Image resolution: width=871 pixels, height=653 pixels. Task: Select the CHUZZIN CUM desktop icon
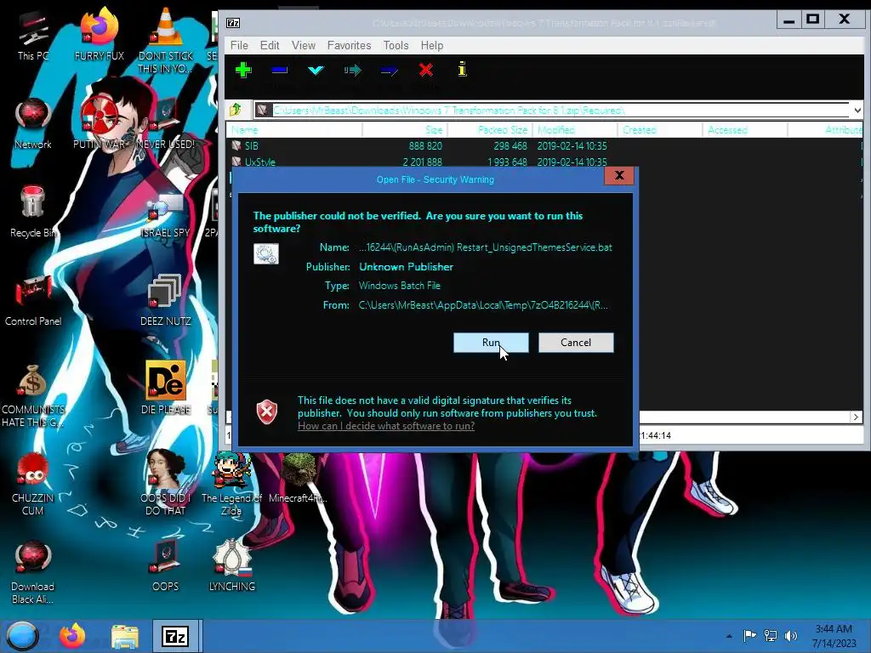click(x=33, y=484)
